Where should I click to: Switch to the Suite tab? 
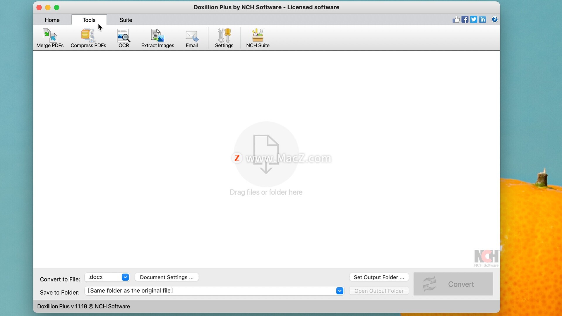click(x=126, y=20)
